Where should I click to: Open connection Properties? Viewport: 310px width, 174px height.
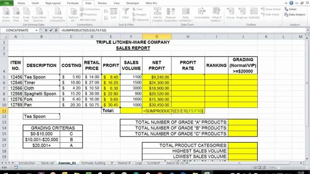(88, 14)
